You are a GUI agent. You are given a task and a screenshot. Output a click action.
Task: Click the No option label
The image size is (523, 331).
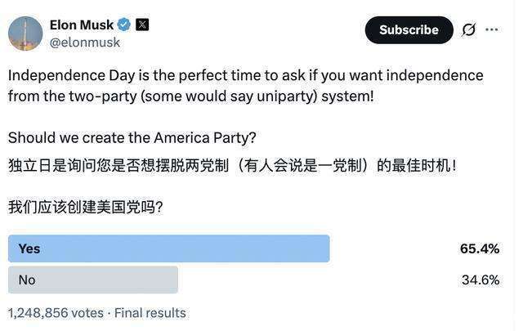click(27, 280)
